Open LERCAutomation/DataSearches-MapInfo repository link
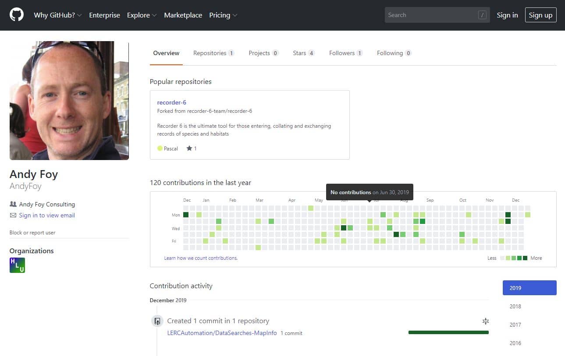 [222, 333]
